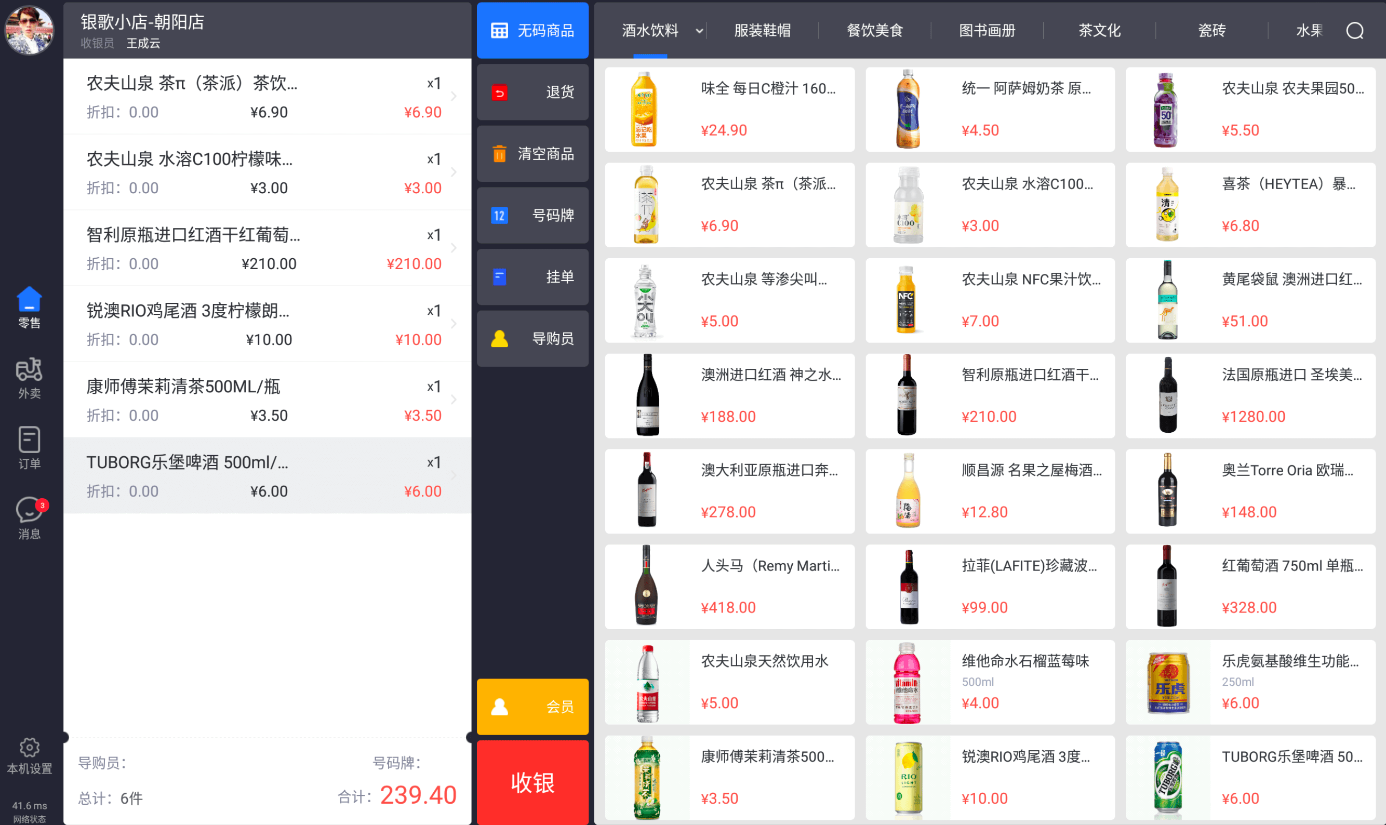
Task: Switch to the 茶文化 tab
Action: click(x=1099, y=31)
